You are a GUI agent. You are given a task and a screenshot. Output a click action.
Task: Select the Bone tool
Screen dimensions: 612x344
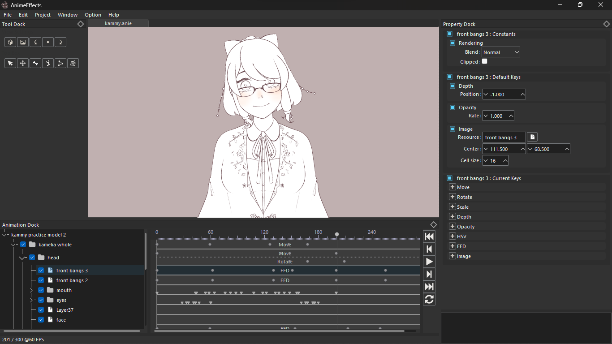click(35, 63)
